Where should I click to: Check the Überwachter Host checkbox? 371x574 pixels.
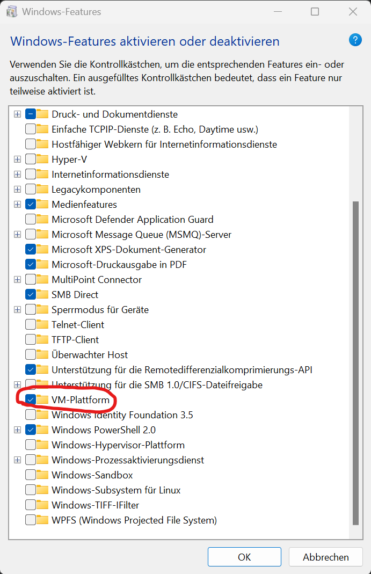[31, 354]
